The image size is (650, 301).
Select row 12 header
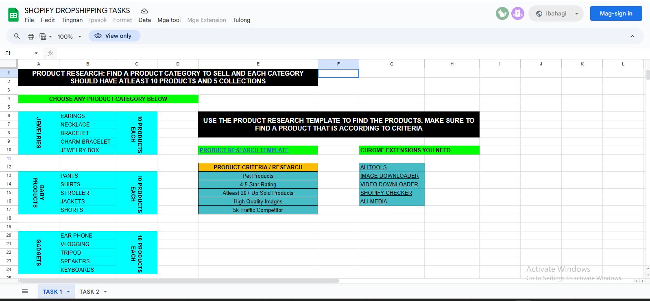(x=9, y=167)
